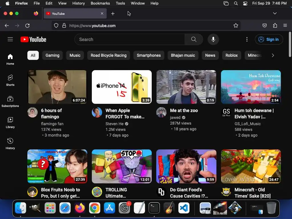The image size is (292, 219).
Task: Open History from the sidebar
Action: 10,144
